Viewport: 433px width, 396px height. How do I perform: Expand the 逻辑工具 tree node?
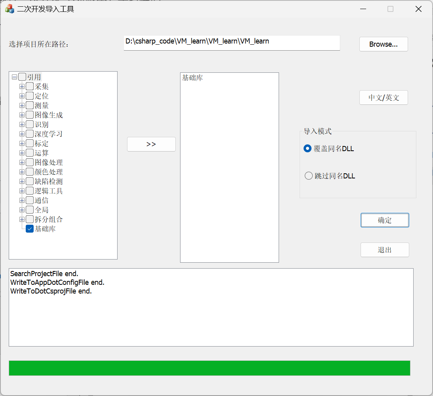22,191
